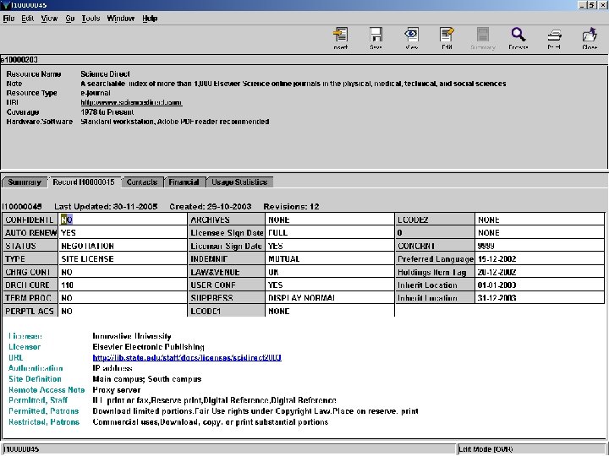
Task: Switch to the Summary tab
Action: coord(24,182)
